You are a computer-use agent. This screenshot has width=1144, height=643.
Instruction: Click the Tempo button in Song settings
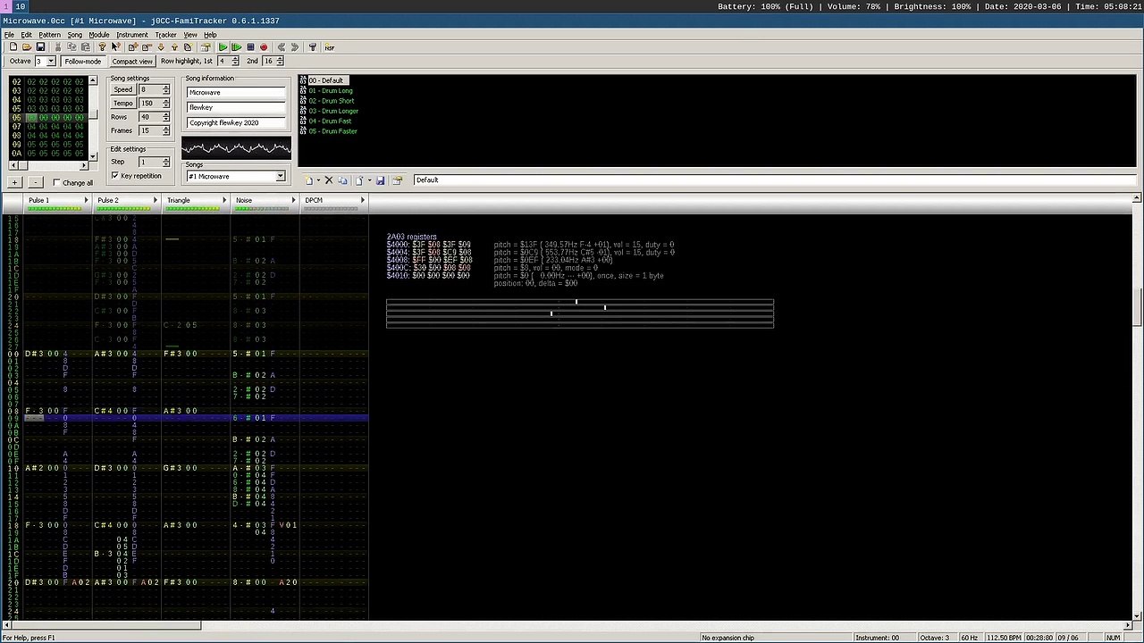pyautogui.click(x=122, y=104)
